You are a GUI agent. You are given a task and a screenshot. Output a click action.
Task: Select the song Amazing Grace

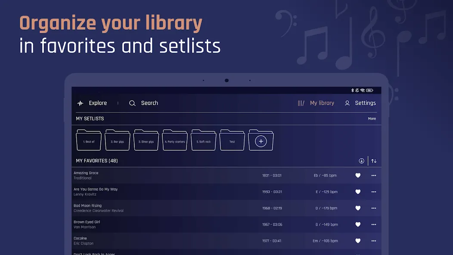pyautogui.click(x=86, y=173)
